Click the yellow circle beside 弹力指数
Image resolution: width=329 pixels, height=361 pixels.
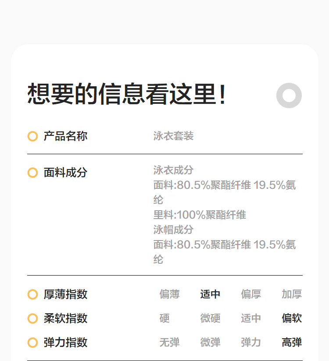pyautogui.click(x=32, y=343)
